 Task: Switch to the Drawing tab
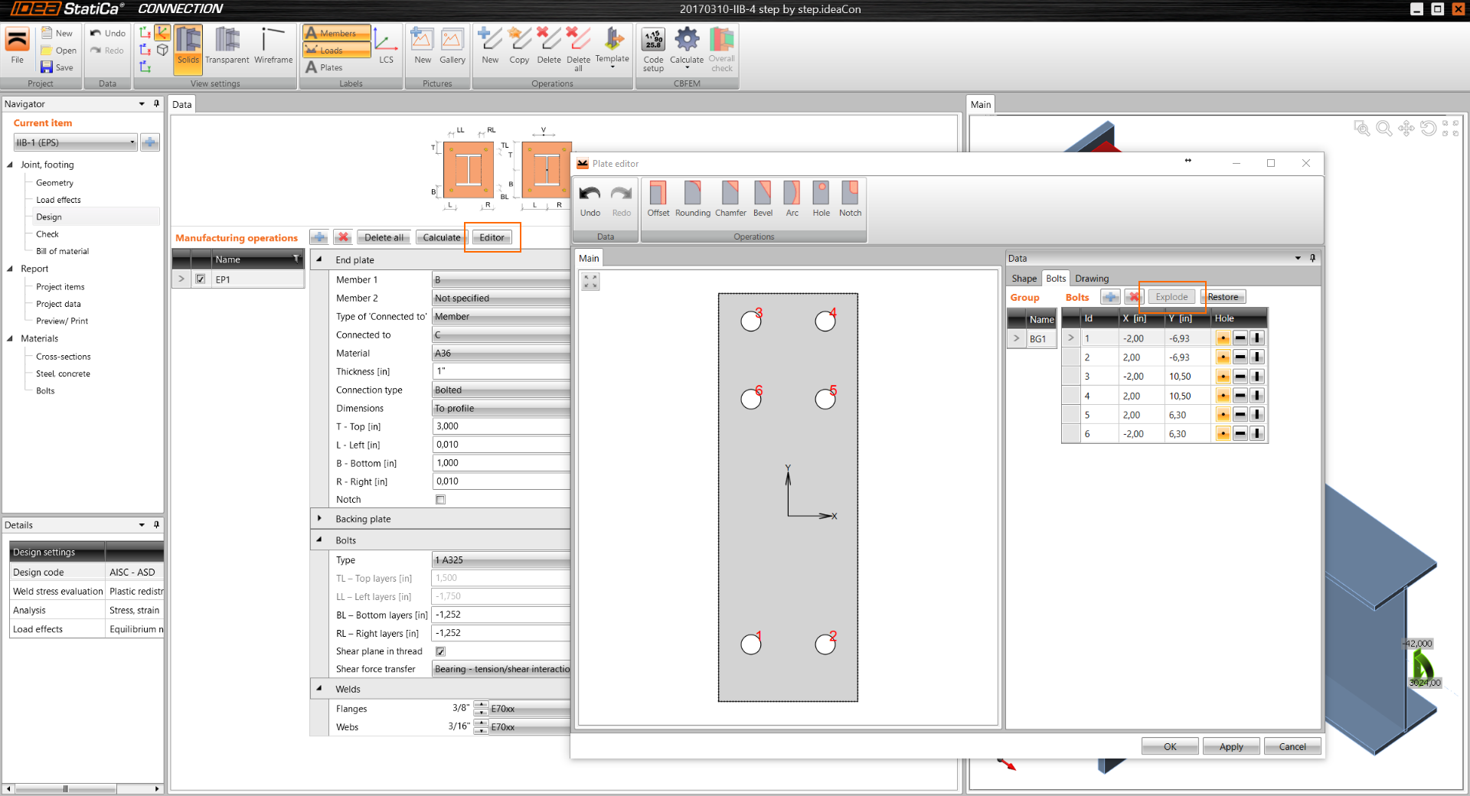click(1091, 279)
